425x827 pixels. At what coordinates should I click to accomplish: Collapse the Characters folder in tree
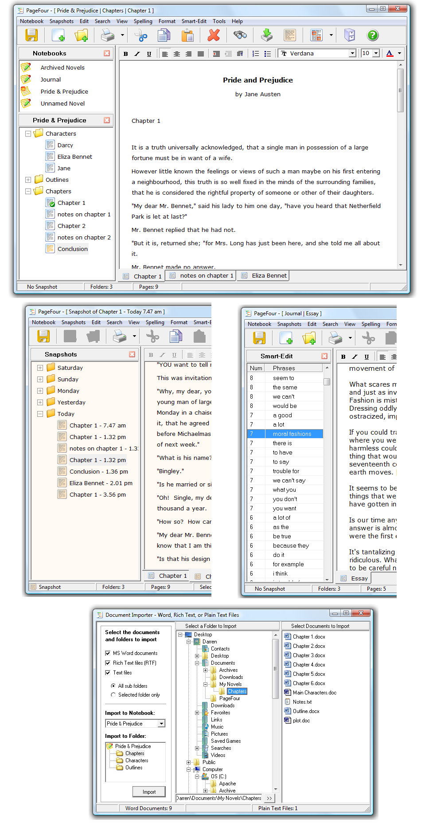[28, 133]
